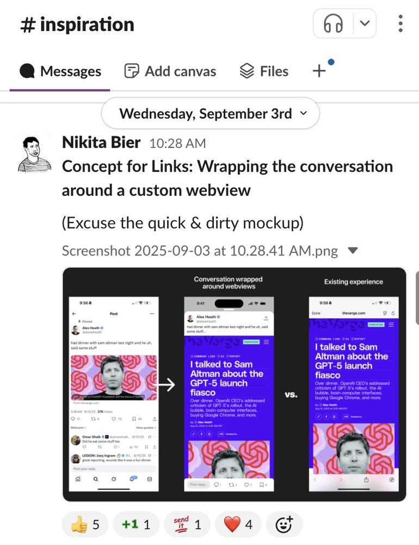The image size is (419, 545).
Task: Toggle the send it reaction
Action: [x=187, y=524]
